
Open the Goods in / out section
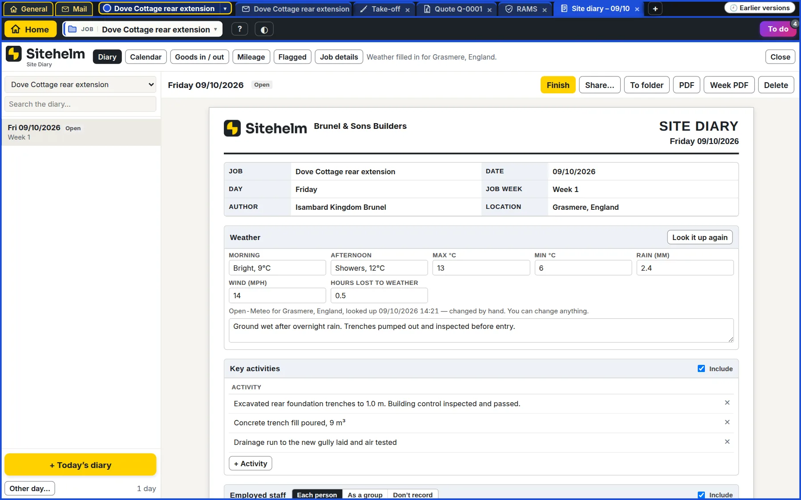point(199,57)
